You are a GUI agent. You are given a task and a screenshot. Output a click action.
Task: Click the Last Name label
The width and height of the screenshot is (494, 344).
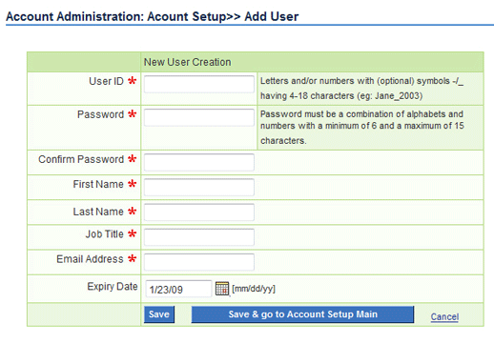[98, 212]
